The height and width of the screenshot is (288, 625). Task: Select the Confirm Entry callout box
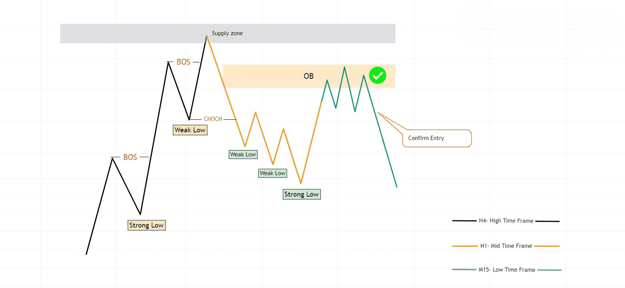(437, 138)
